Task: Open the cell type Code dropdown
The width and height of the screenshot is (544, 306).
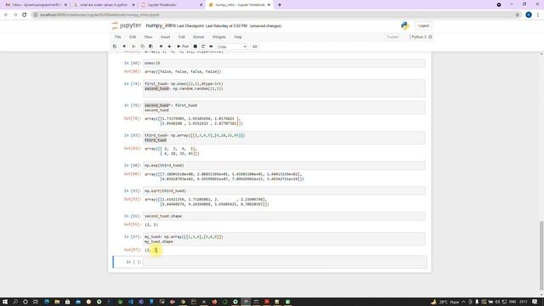Action: (x=232, y=47)
